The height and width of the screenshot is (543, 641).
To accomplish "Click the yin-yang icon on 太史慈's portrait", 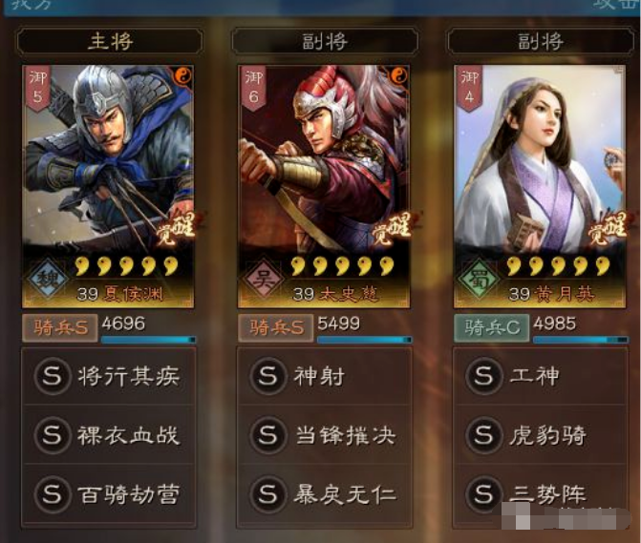I will [399, 75].
